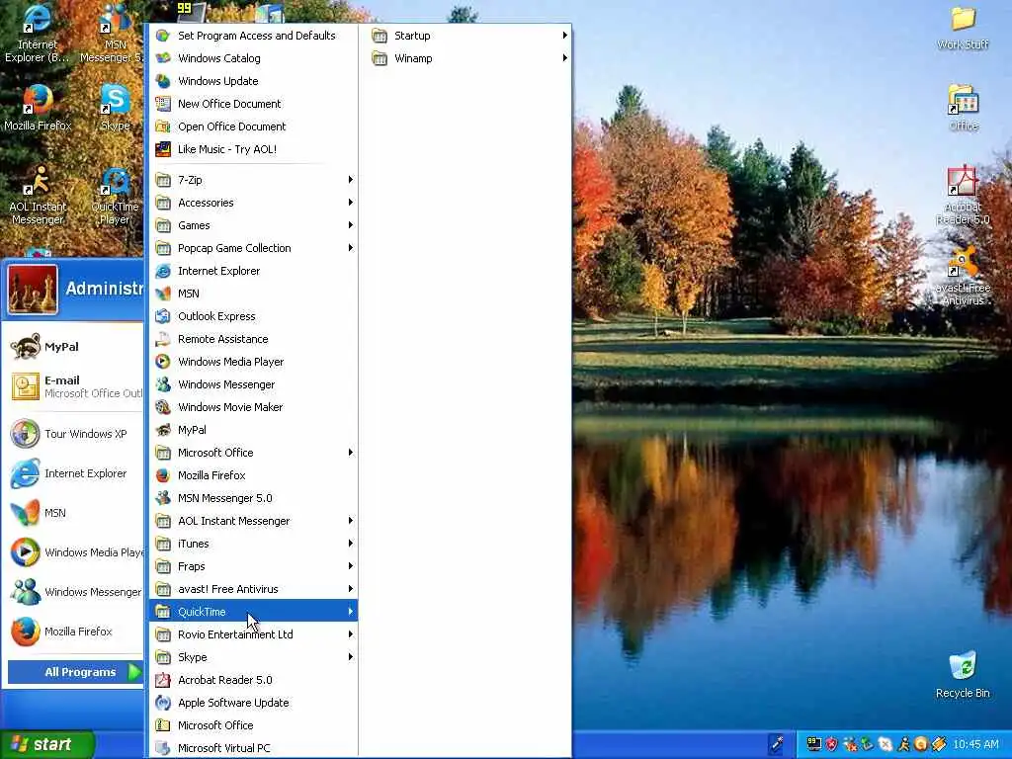Launch QuickTime Player desktop icon

115,182
